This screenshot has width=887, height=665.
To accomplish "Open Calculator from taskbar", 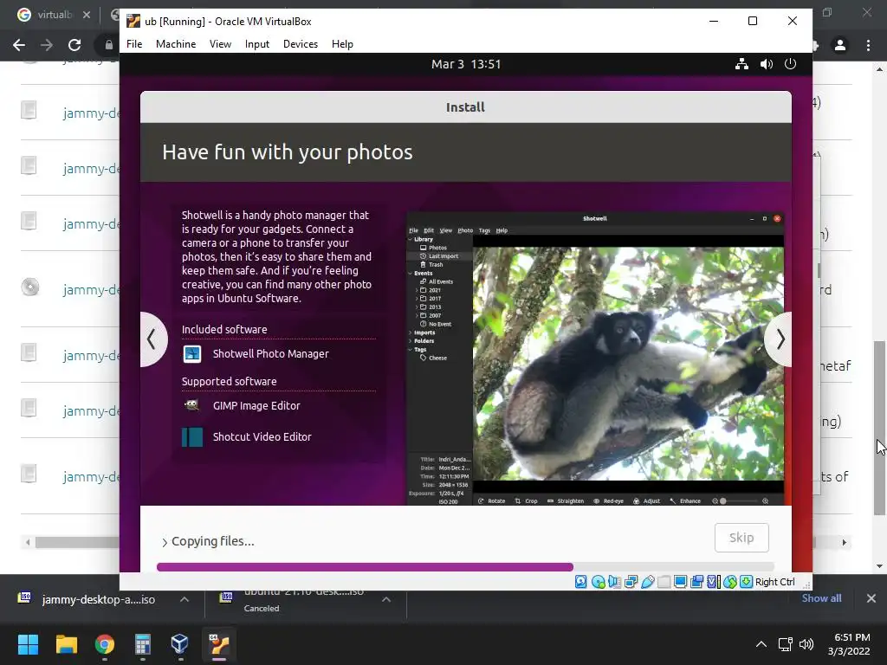I will [x=143, y=644].
